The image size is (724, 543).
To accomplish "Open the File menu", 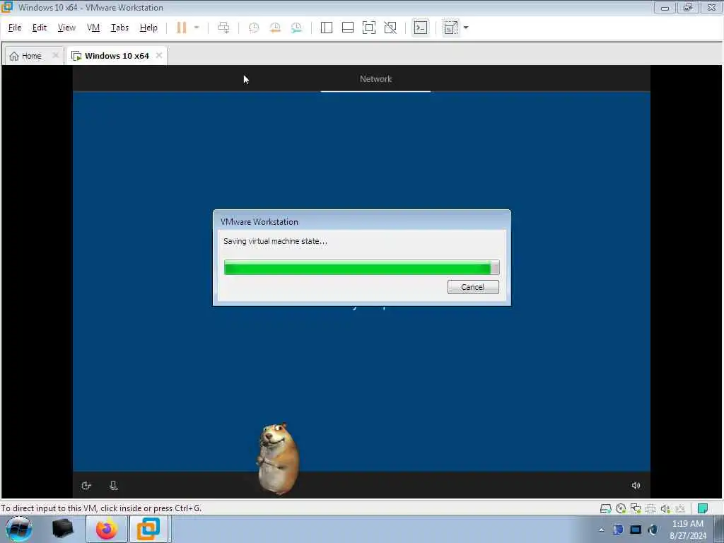I will (x=15, y=28).
